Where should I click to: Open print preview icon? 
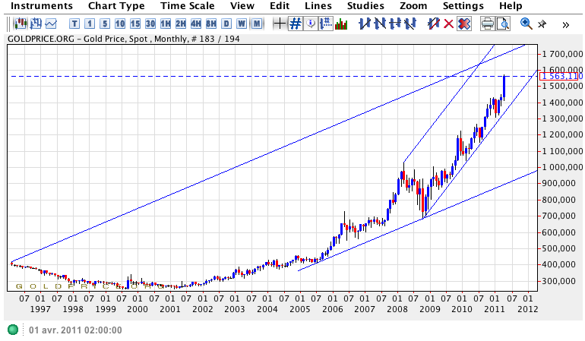503,24
